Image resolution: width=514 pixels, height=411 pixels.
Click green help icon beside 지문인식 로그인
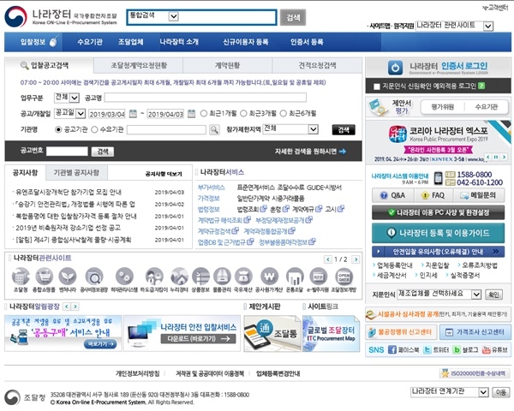pos(481,86)
